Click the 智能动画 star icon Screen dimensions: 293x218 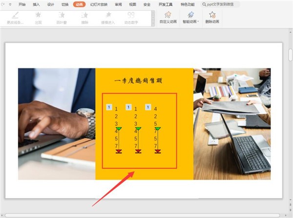coord(191,15)
